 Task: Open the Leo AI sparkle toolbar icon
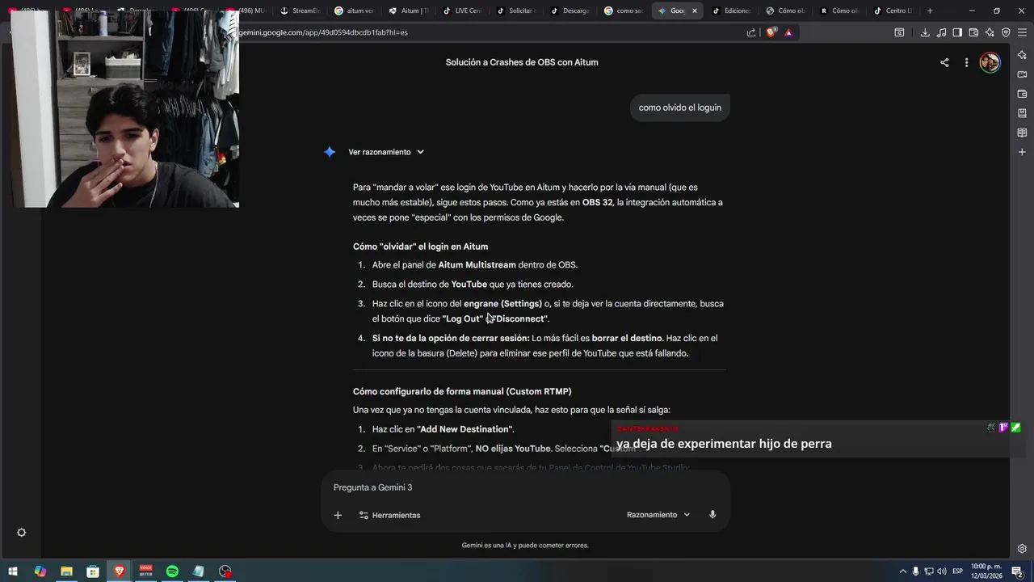pyautogui.click(x=990, y=32)
